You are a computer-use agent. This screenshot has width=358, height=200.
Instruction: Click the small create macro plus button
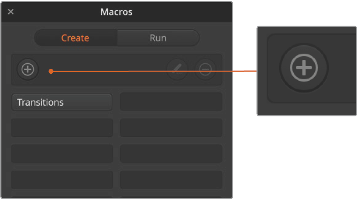(28, 69)
